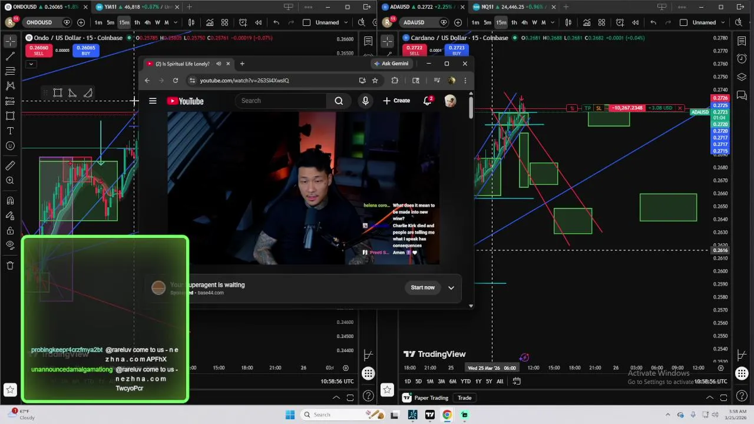Undo last action in ONDOUSD toolbar
The width and height of the screenshot is (754, 424).
pos(276,22)
